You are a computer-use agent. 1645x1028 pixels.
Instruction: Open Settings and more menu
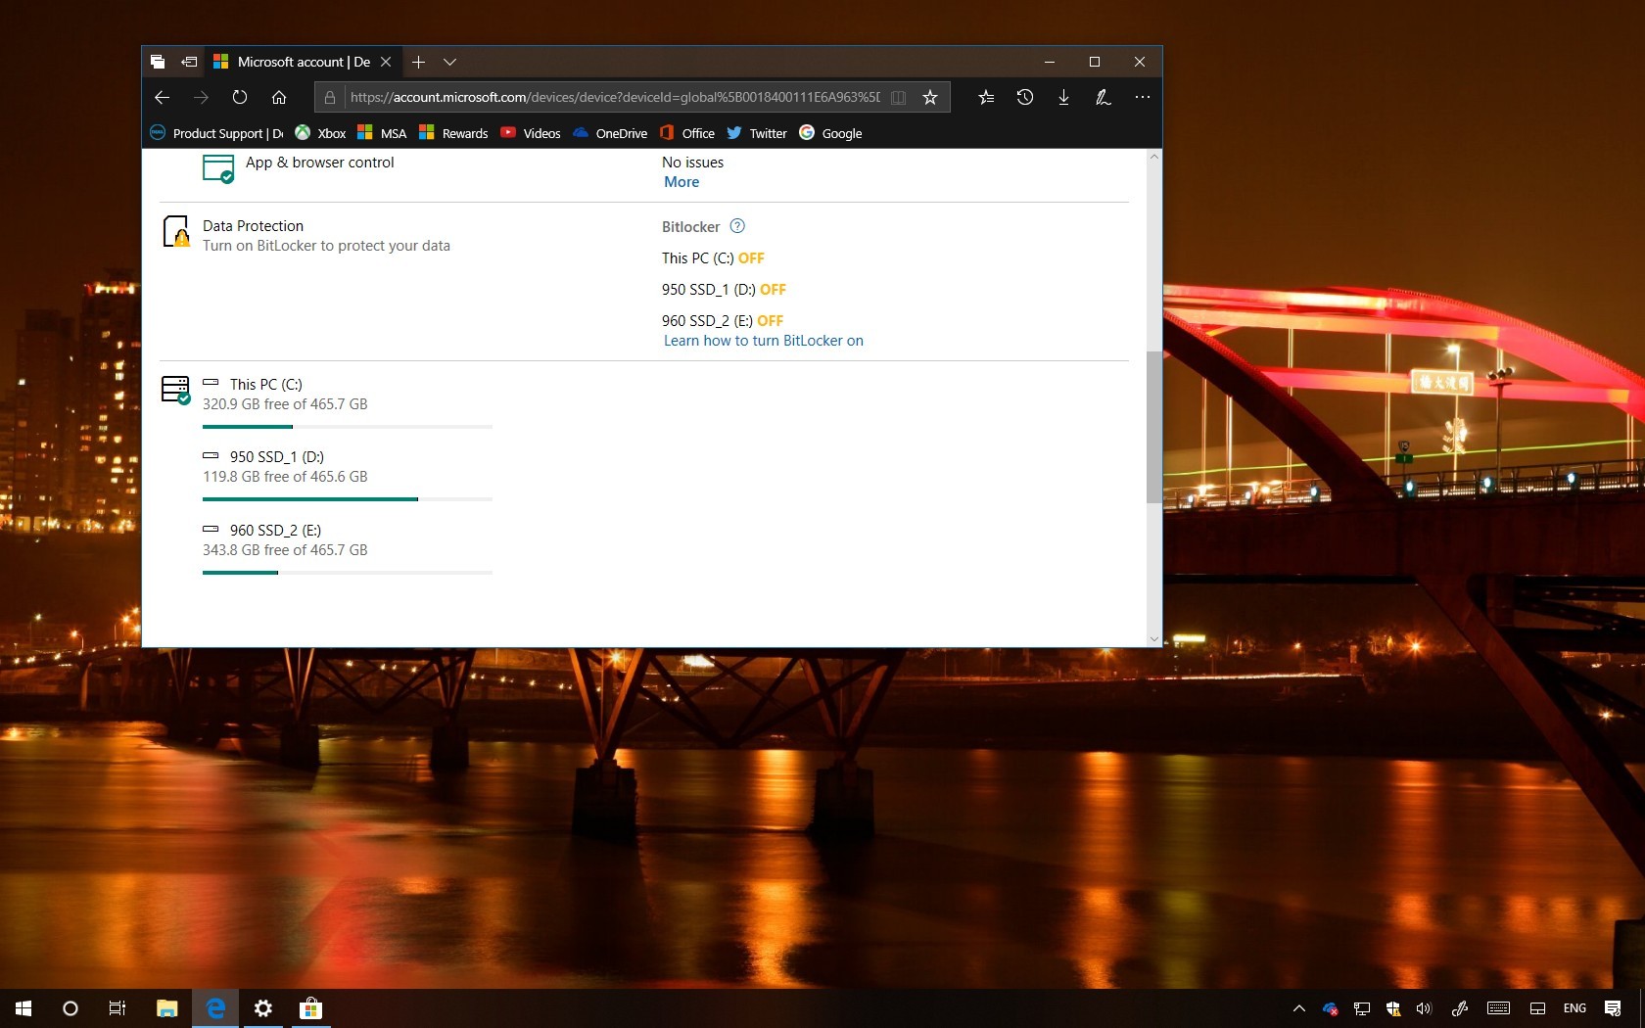point(1143,97)
